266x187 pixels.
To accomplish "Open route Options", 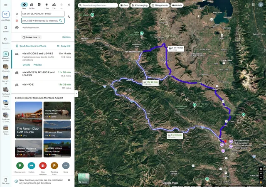I will click(66, 37).
